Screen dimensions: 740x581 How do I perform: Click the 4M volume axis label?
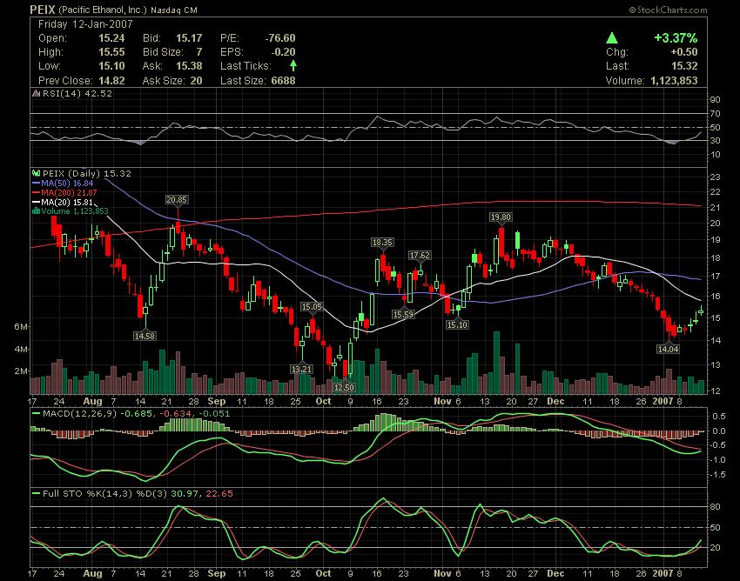(x=21, y=350)
